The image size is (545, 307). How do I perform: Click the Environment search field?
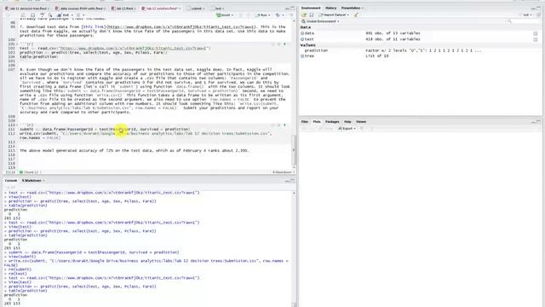coord(523,21)
